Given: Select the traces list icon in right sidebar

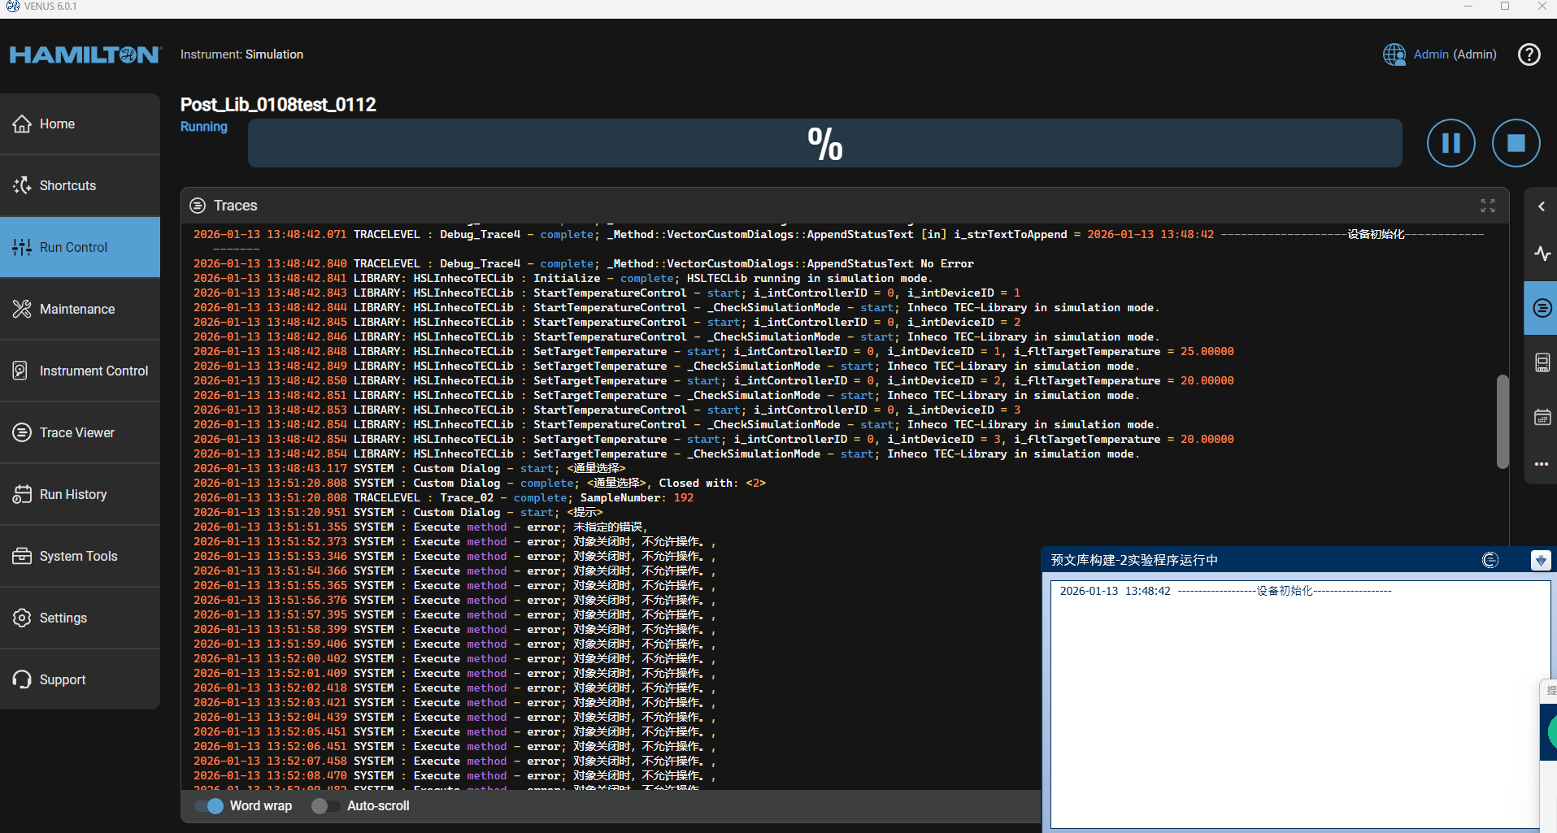Looking at the screenshot, I should tap(1542, 308).
